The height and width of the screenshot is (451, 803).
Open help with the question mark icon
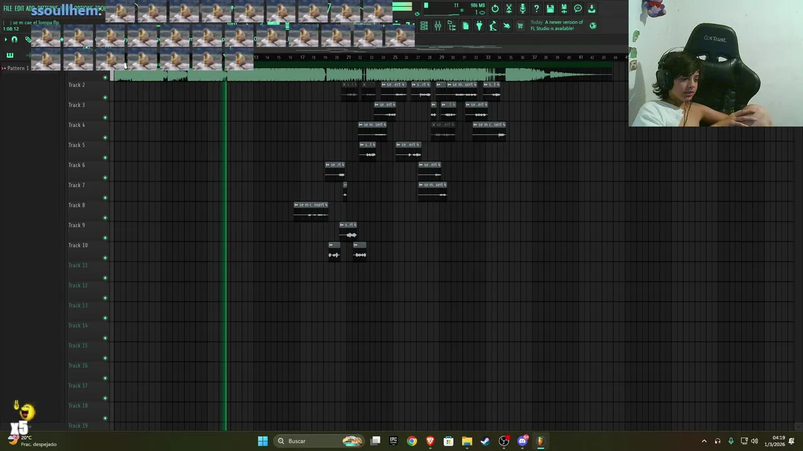coord(536,9)
